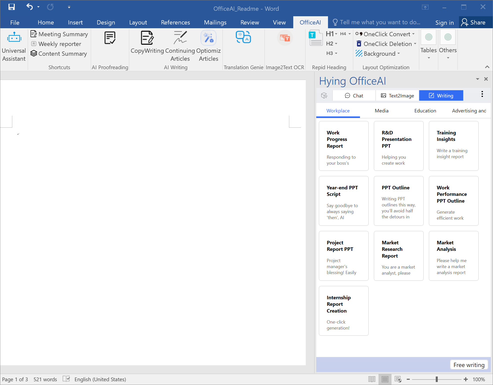
Task: Open the Work Progress Report template
Action: [343, 146]
